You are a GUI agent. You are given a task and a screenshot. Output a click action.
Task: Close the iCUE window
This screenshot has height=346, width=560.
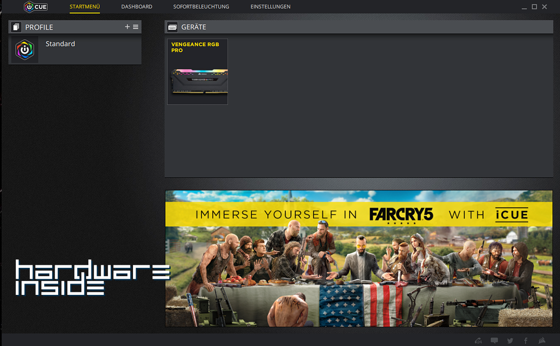pyautogui.click(x=545, y=7)
